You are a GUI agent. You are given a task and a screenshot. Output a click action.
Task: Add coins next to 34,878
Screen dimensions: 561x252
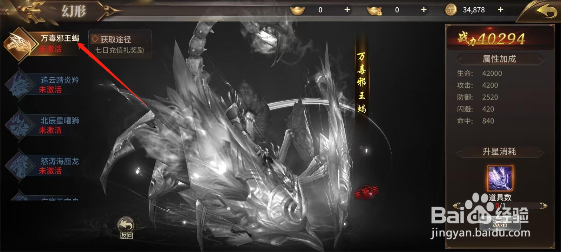coord(500,10)
